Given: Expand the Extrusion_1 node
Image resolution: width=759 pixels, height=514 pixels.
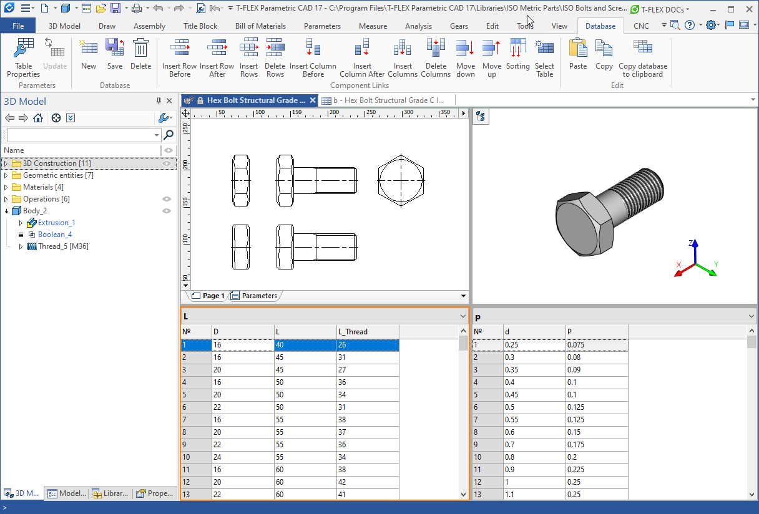Looking at the screenshot, I should [x=21, y=223].
